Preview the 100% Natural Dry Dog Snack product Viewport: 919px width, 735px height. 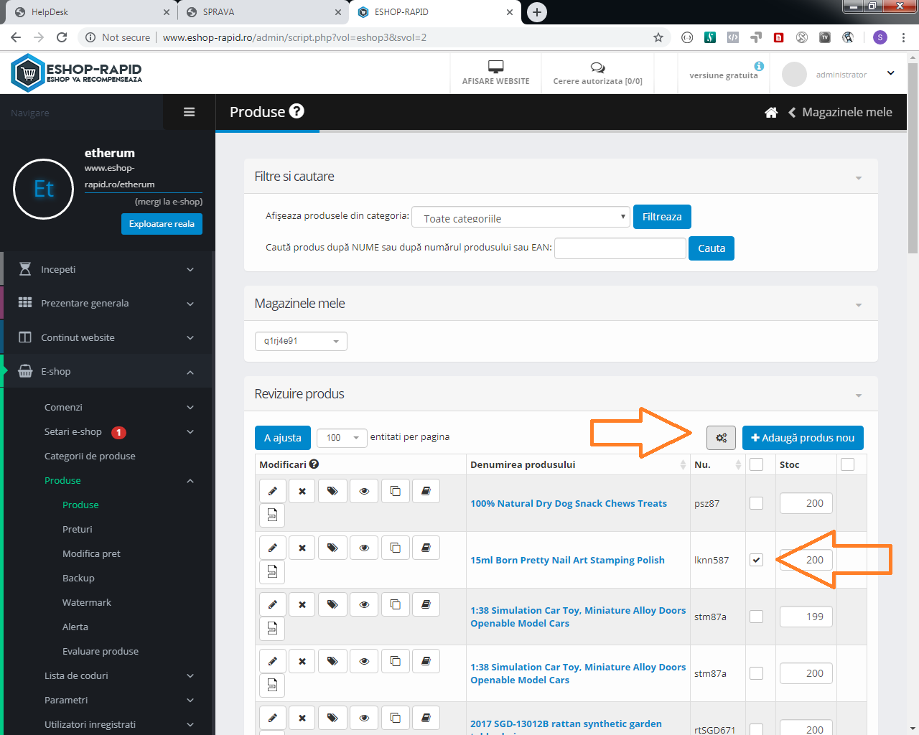point(364,491)
